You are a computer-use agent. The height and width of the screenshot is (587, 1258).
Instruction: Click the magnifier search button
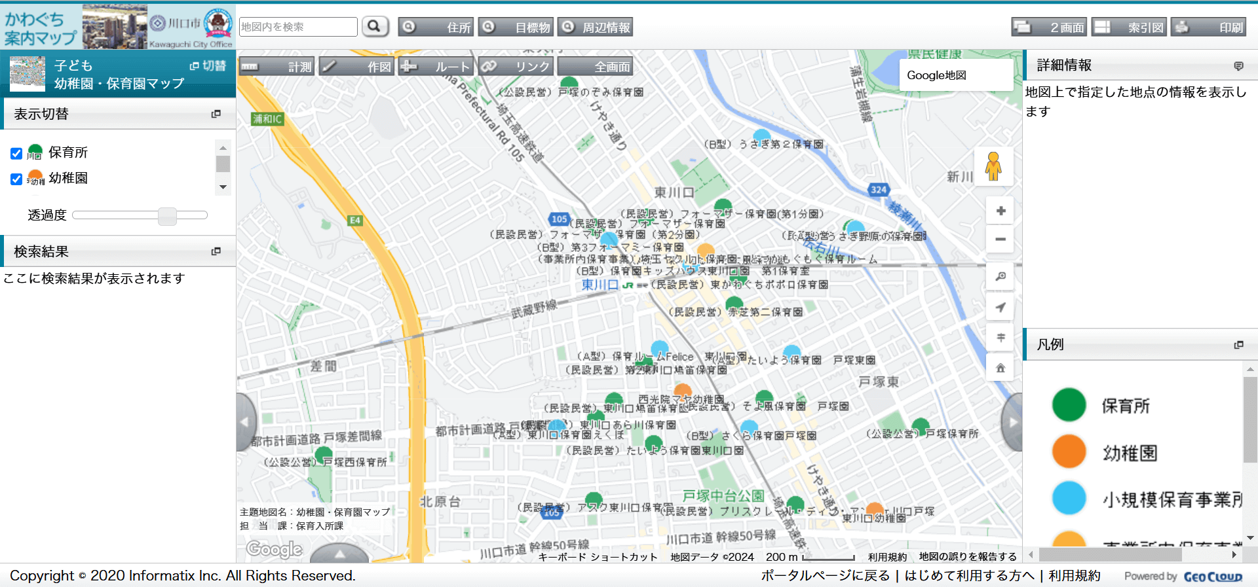tap(375, 26)
